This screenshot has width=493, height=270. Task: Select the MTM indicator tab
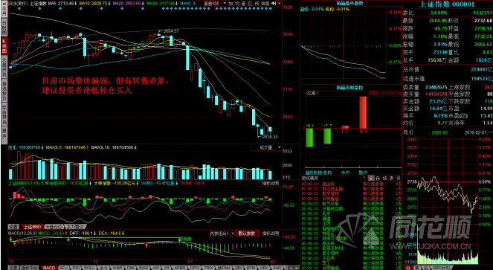(251, 268)
